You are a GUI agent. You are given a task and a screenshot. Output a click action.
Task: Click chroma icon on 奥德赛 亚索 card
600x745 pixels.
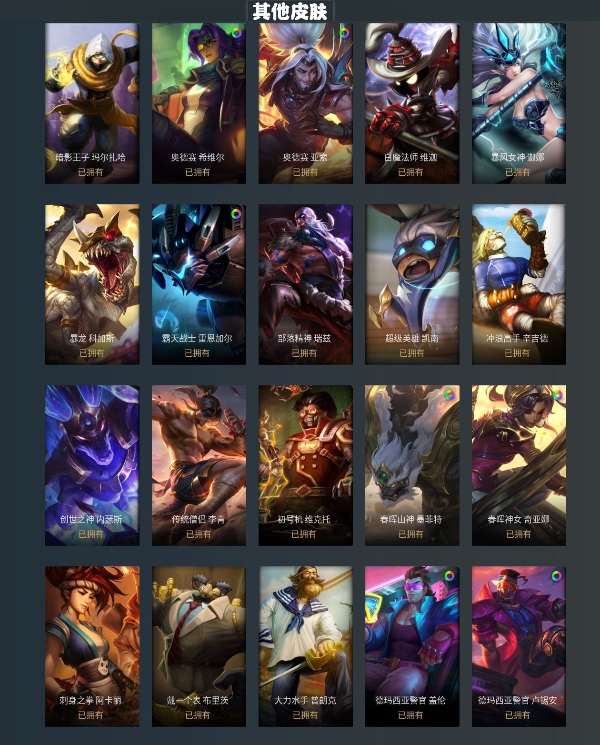344,33
